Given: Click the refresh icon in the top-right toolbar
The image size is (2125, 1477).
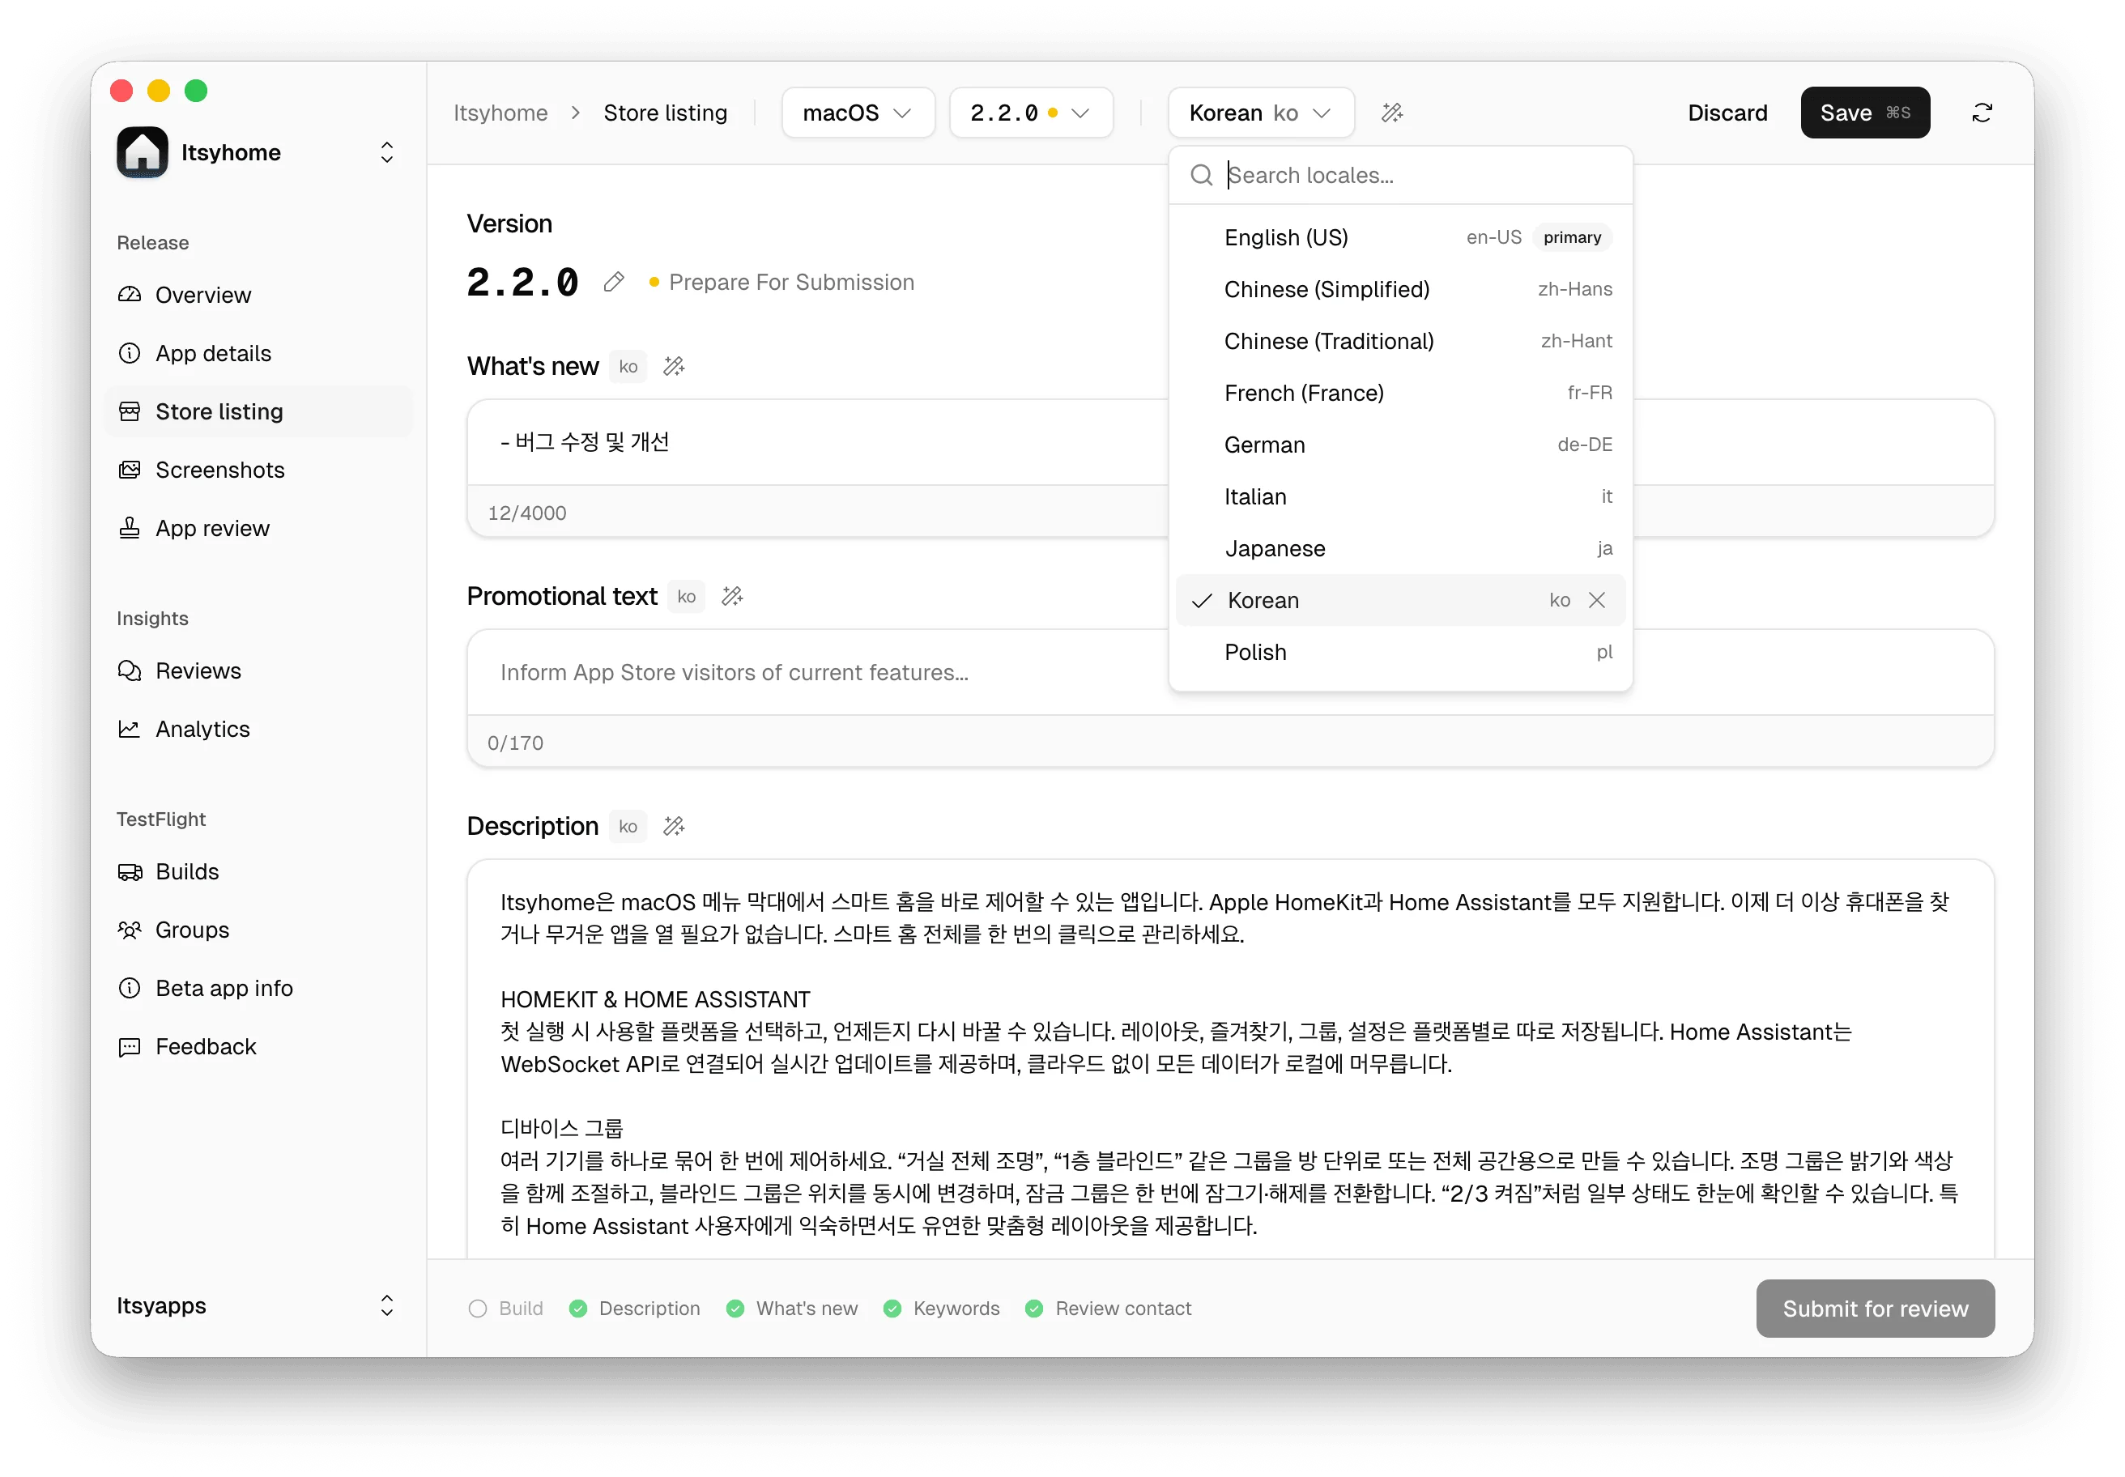Looking at the screenshot, I should tap(1982, 112).
